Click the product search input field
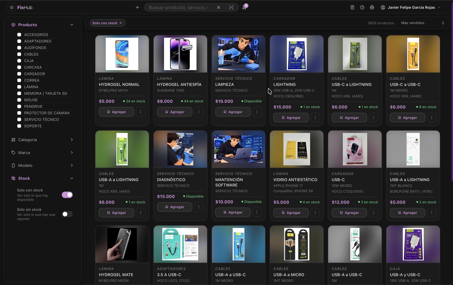 [x=179, y=8]
